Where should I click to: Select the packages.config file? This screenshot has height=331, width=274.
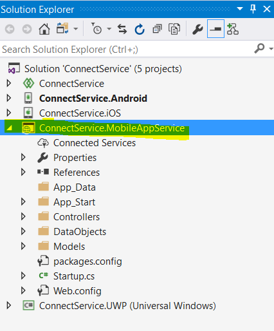[x=87, y=261]
